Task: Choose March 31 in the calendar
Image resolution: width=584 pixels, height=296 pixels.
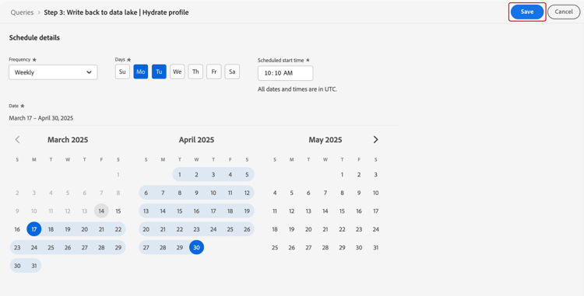Action: 34,266
